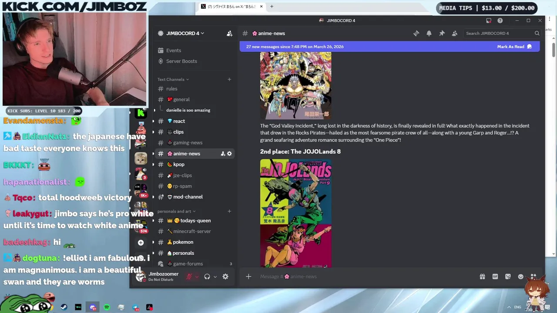Open Telegram from the taskbar

click(x=135, y=307)
